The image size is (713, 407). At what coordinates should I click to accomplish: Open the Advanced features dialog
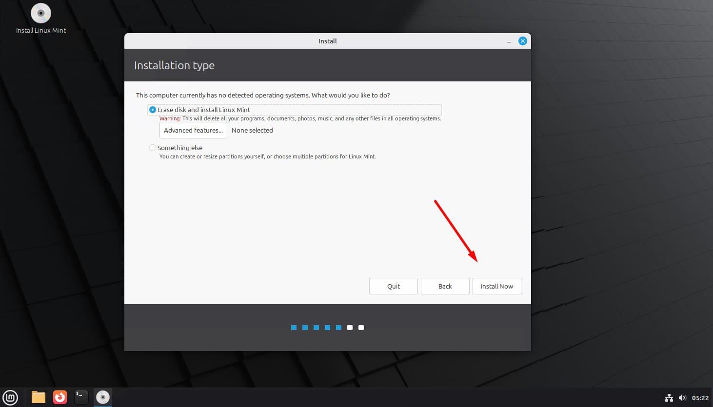coord(193,130)
